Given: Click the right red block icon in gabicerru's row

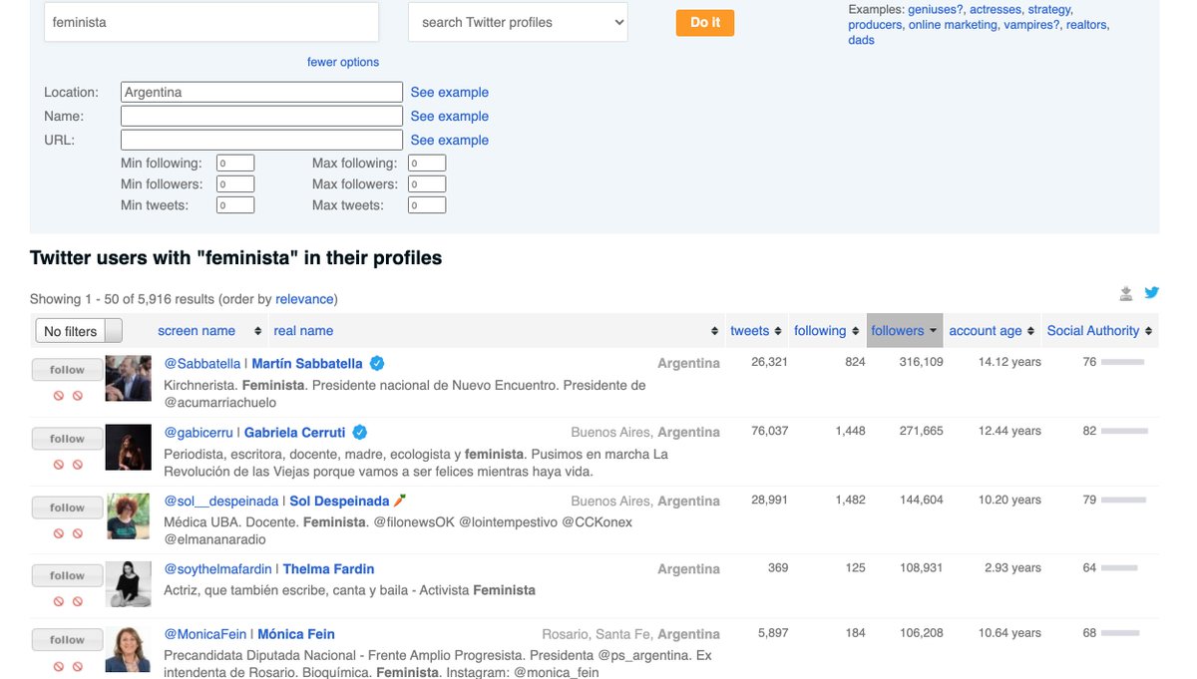Looking at the screenshot, I should coord(78,464).
